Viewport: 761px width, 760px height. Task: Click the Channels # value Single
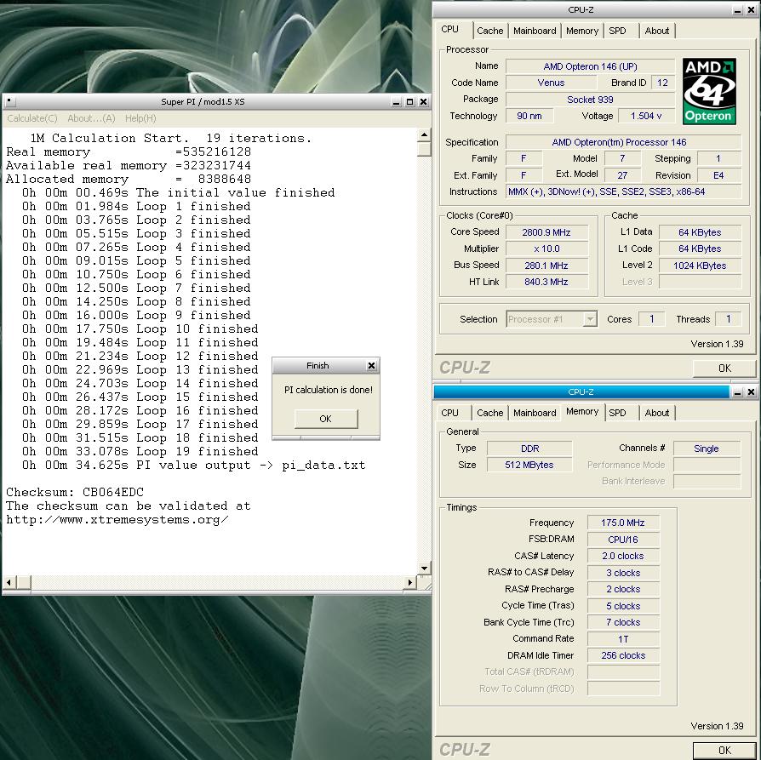pyautogui.click(x=707, y=449)
